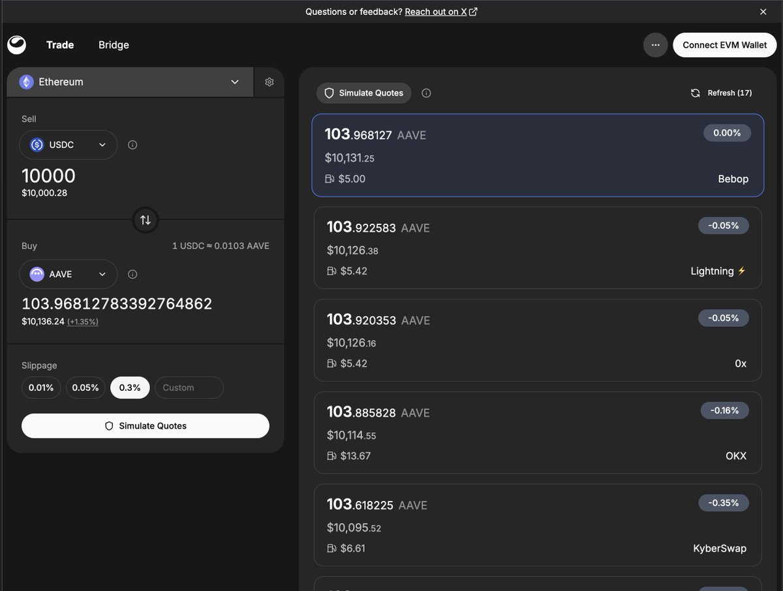Edit the sell amount 10000
The width and height of the screenshot is (783, 591).
[x=49, y=175]
